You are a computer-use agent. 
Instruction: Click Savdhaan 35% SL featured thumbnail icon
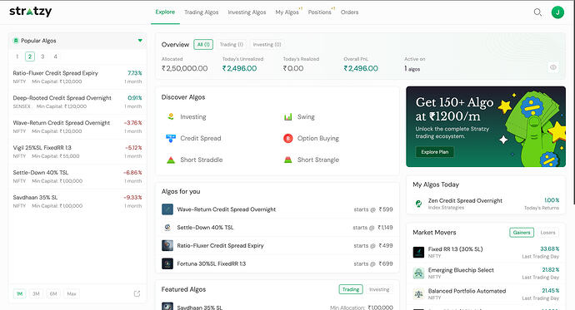tap(167, 307)
